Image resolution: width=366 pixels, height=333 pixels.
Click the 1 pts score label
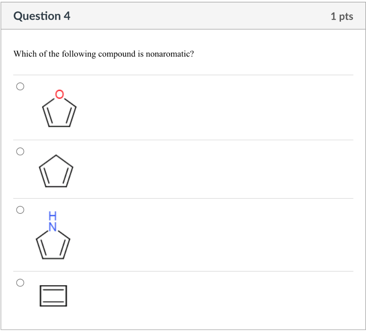pos(342,16)
